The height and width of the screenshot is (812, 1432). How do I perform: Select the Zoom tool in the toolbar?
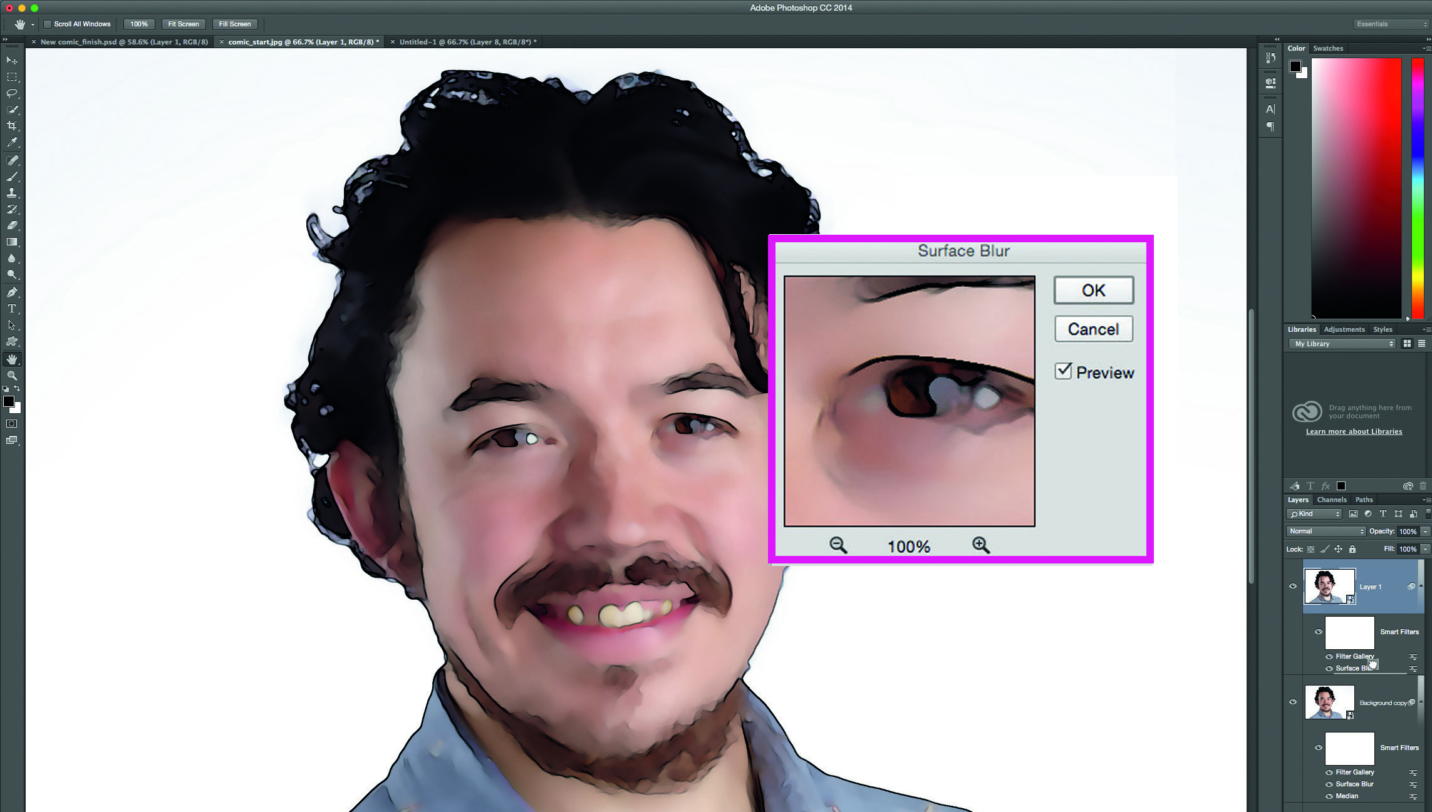[x=12, y=376]
